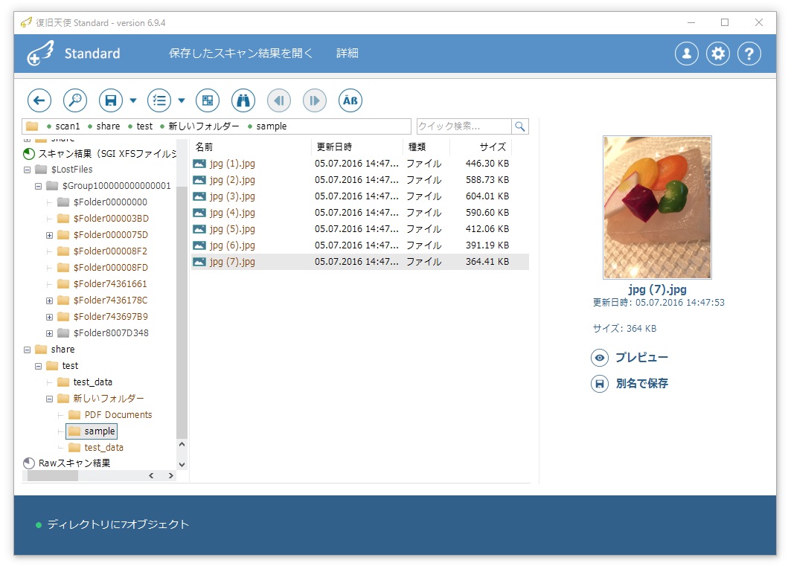The width and height of the screenshot is (788, 569).
Task: Click the save-as disk icon
Action: [x=600, y=385]
